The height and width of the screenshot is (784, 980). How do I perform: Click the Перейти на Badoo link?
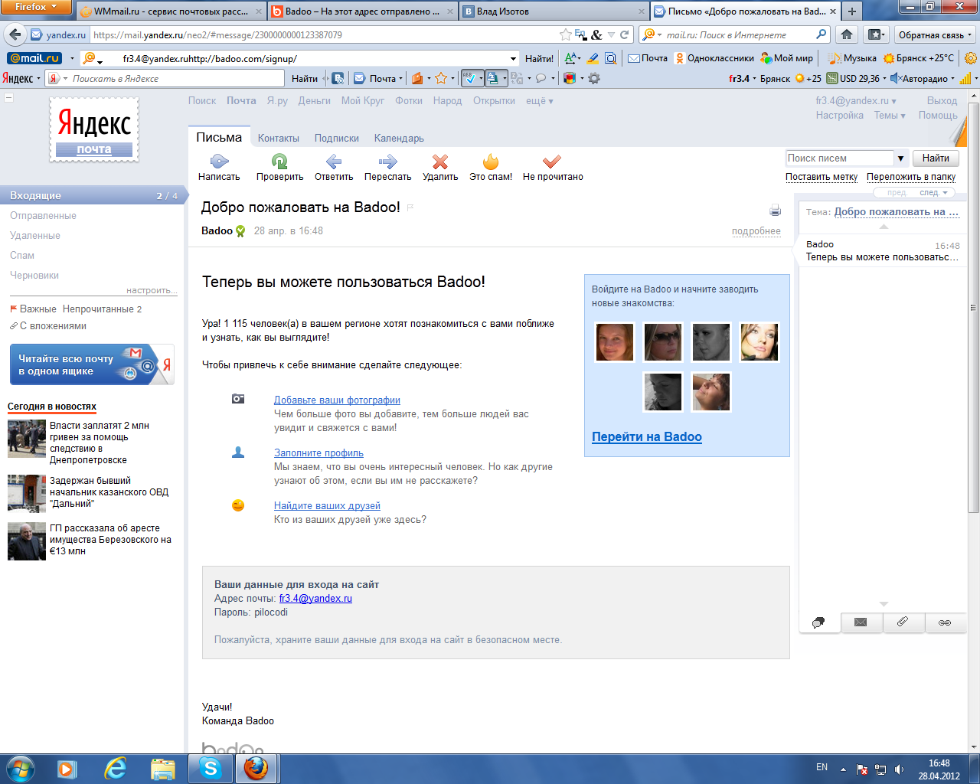point(647,437)
